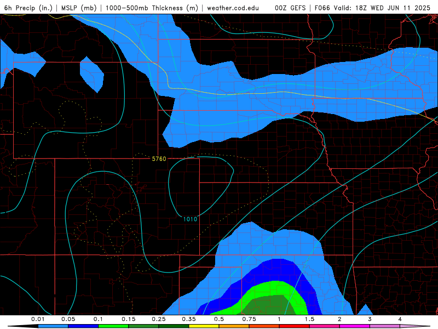Click the '0.05' legend value

[x=68, y=319]
